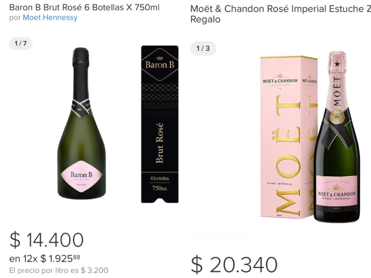Click the 12x installment payment text

click(x=45, y=258)
